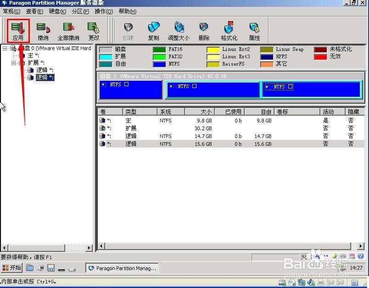
Task: Select the middle NTFS partition in disk map
Action: pos(213,89)
